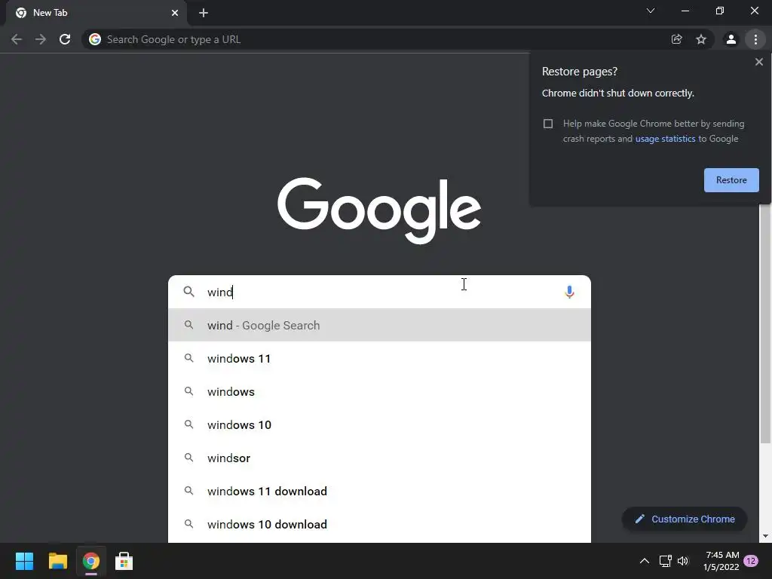Click the Chrome taskbar icon

90,561
